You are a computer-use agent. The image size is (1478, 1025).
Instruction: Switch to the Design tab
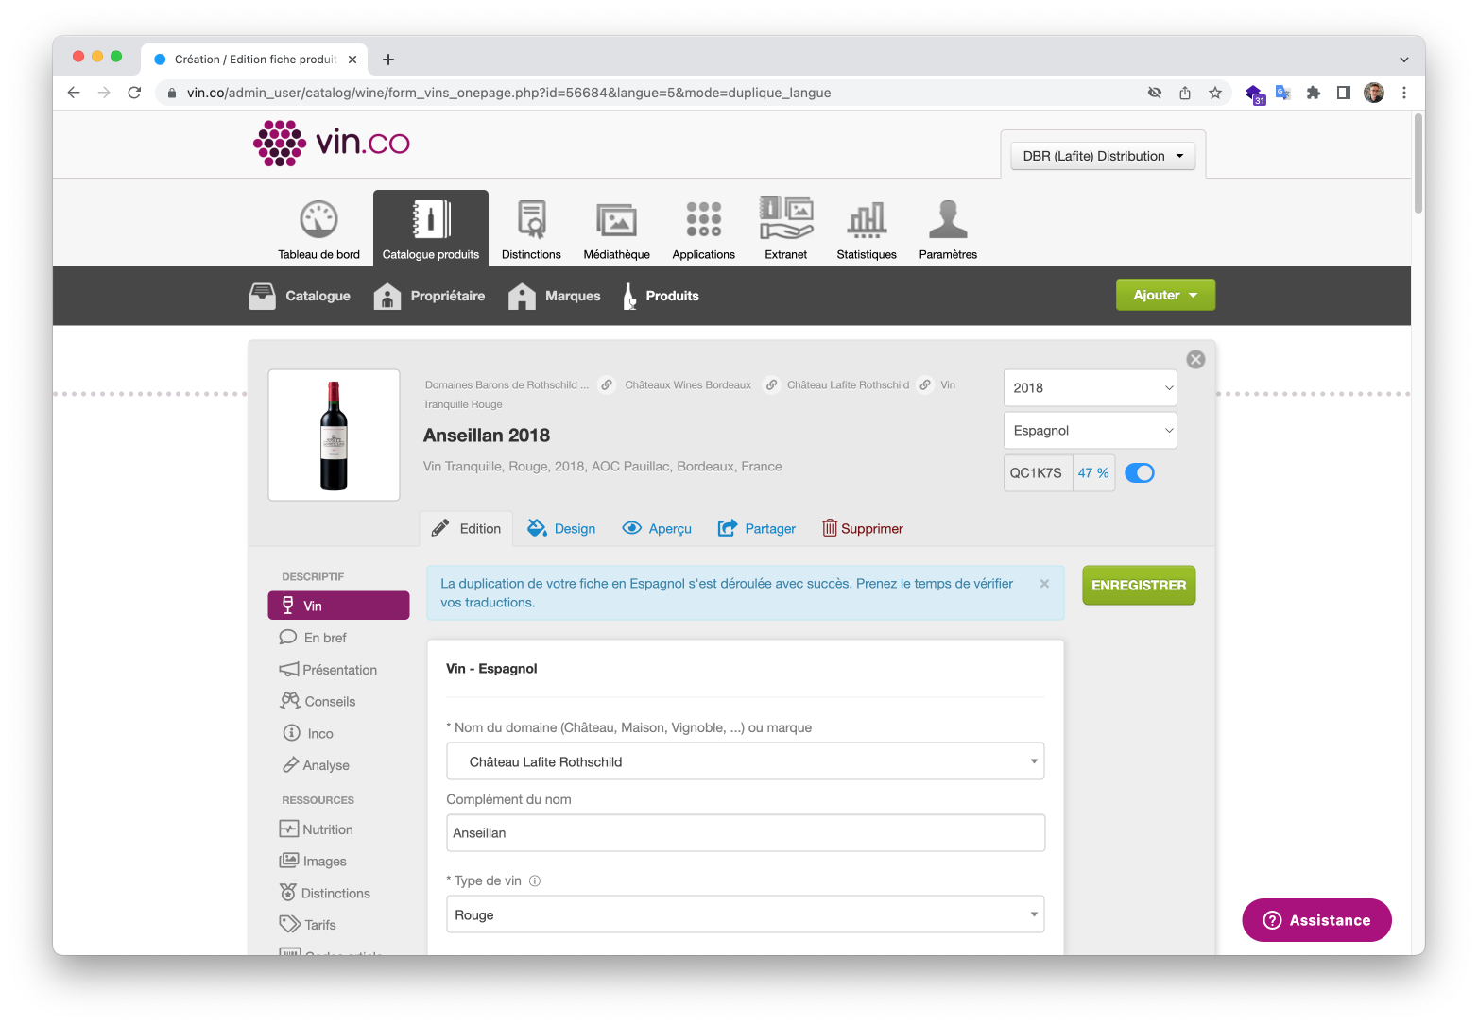click(561, 529)
